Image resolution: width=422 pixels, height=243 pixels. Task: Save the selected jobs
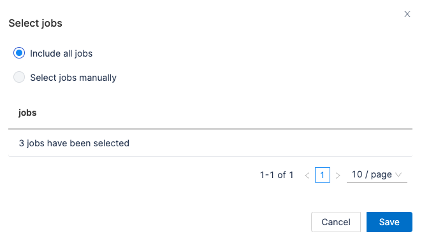coord(389,222)
